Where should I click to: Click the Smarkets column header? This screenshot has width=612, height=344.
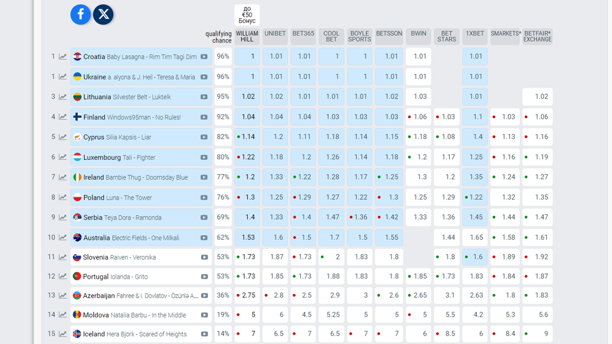click(x=505, y=34)
